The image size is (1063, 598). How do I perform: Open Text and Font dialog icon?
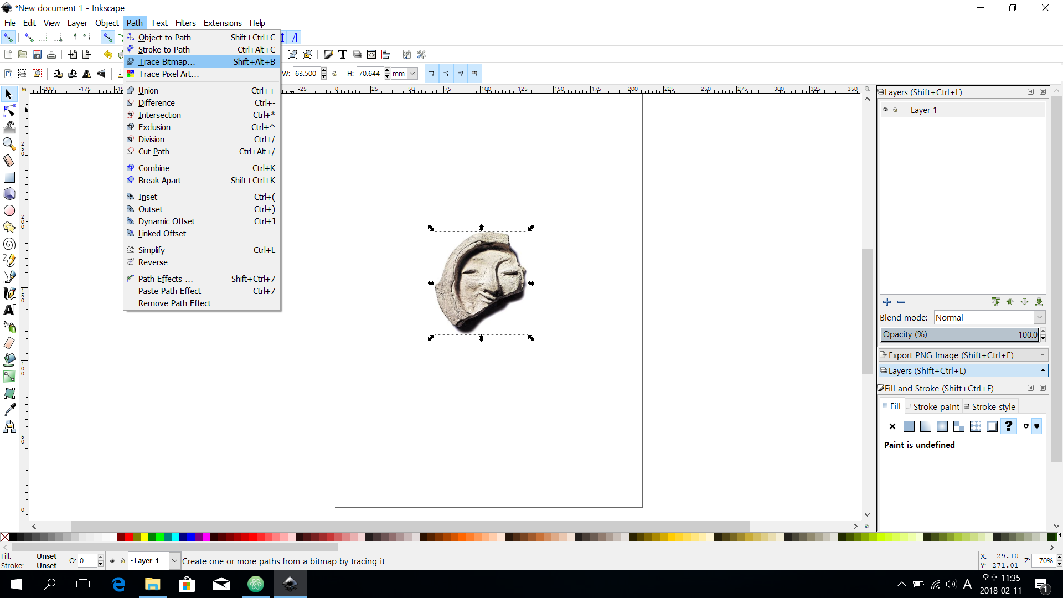(343, 54)
